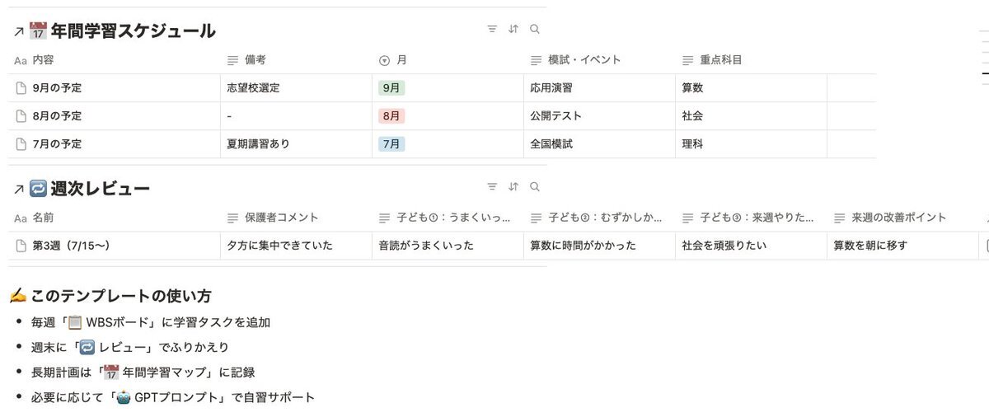
Task: Open 年間学習スケジュール via arrow link icon
Action: coord(18,32)
